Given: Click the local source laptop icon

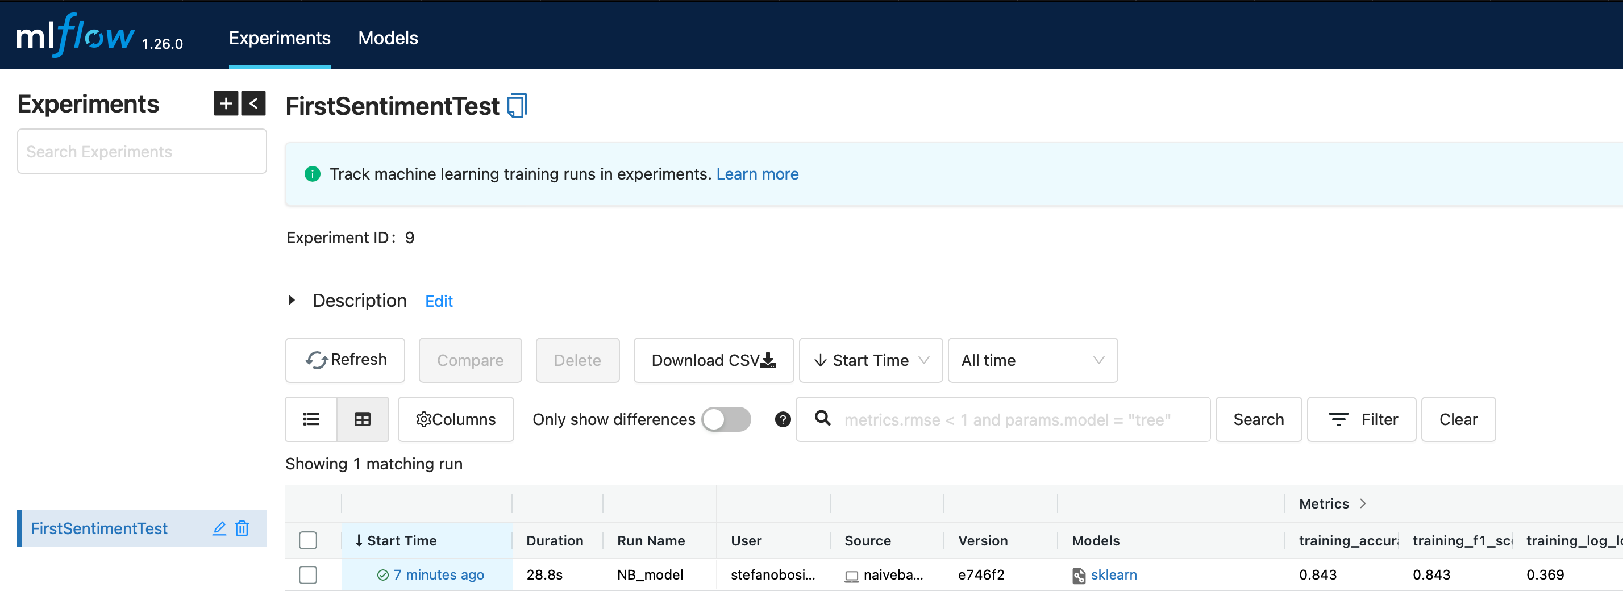Looking at the screenshot, I should coord(852,576).
